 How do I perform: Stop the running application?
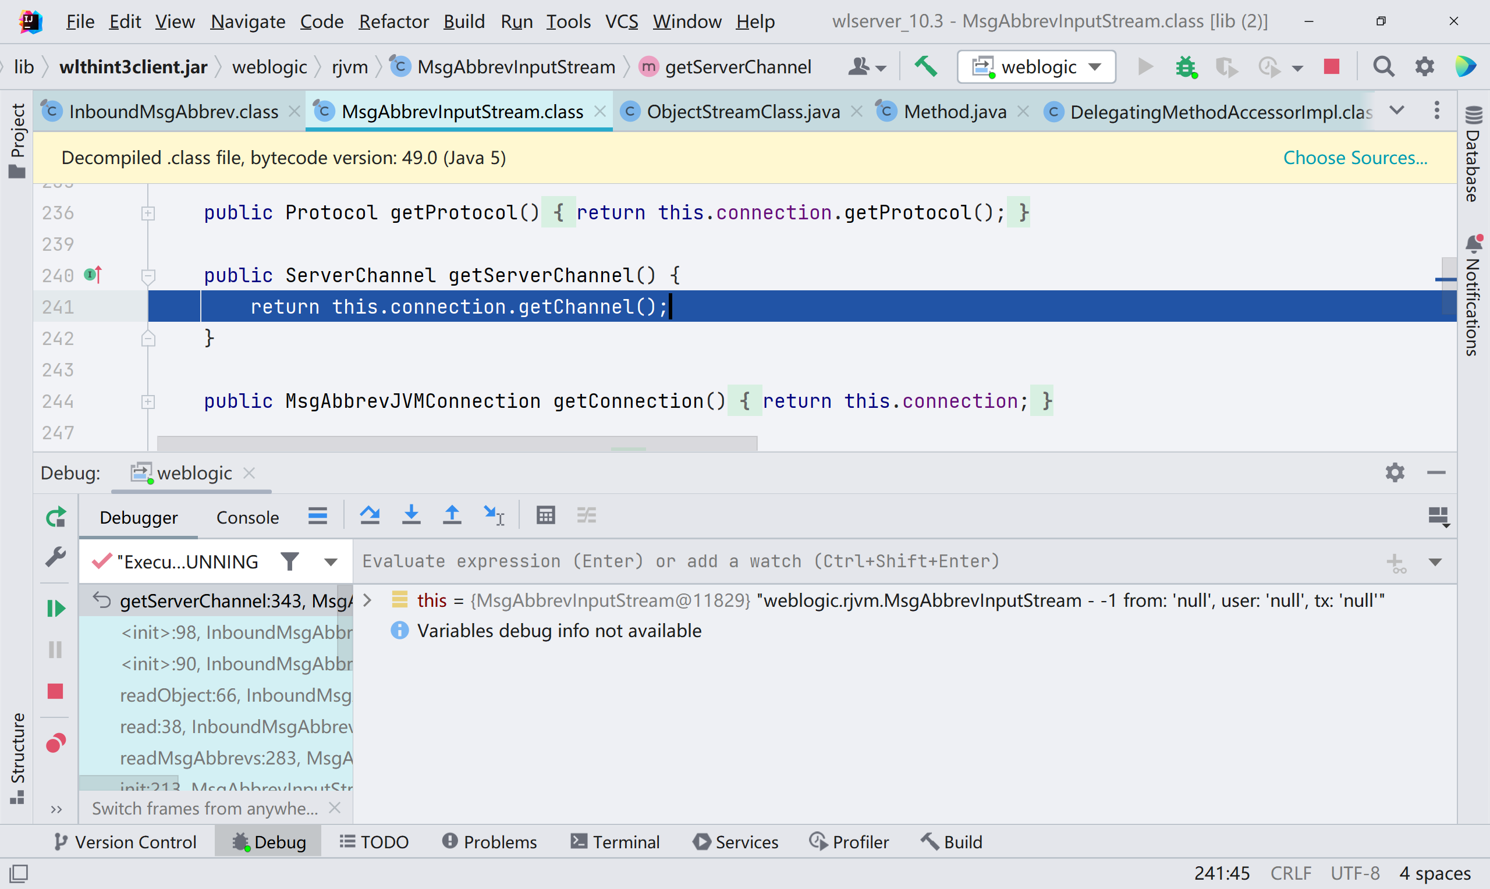click(x=1331, y=66)
